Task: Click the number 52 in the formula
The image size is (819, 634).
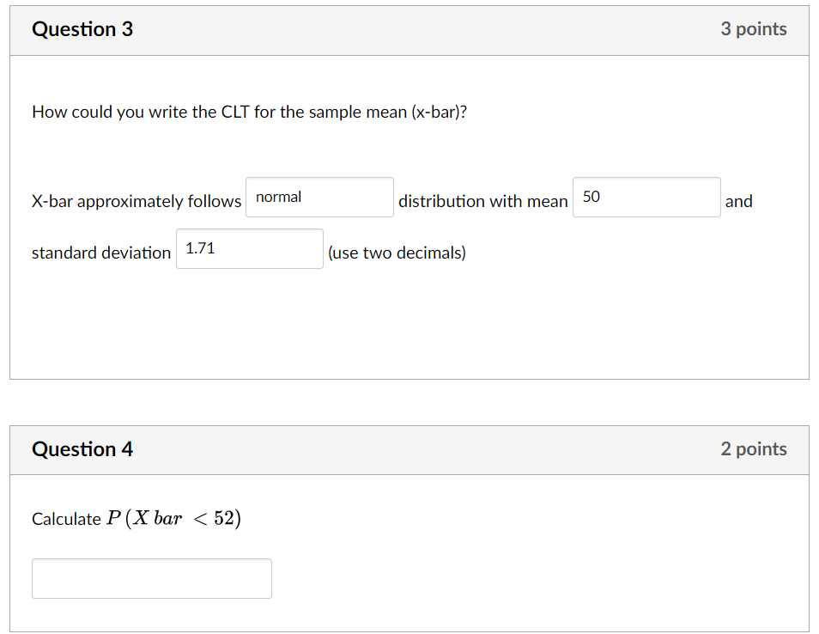Action: (225, 519)
